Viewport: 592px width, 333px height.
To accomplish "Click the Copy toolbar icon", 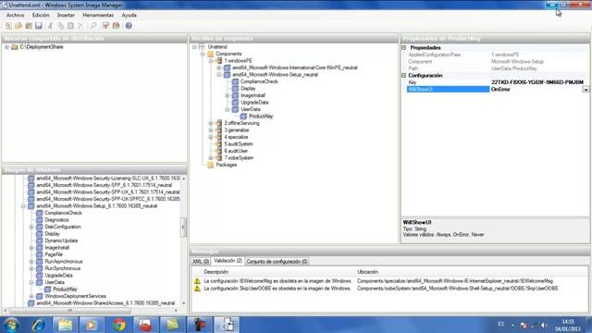I will click(60, 26).
